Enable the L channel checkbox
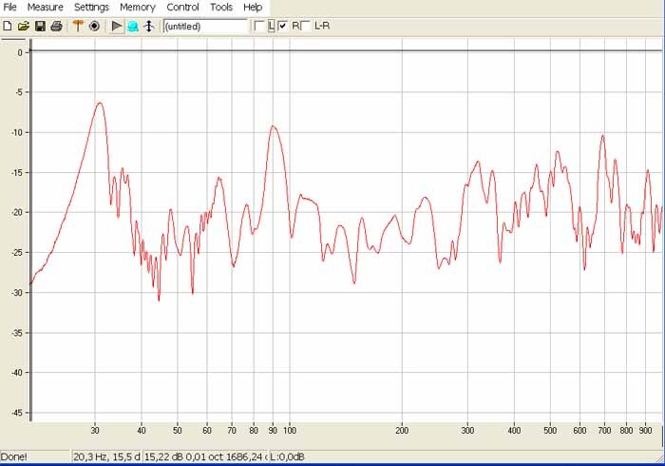This screenshot has height=466, width=665. click(x=259, y=26)
